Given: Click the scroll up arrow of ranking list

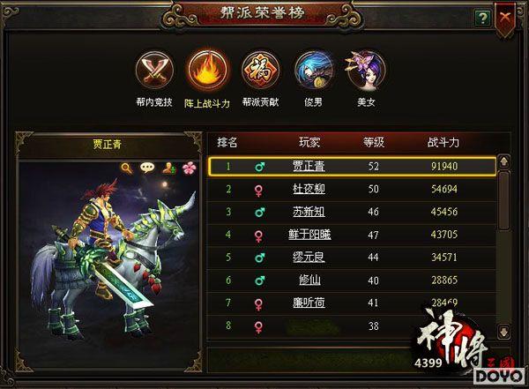Looking at the screenshot, I should [x=503, y=162].
